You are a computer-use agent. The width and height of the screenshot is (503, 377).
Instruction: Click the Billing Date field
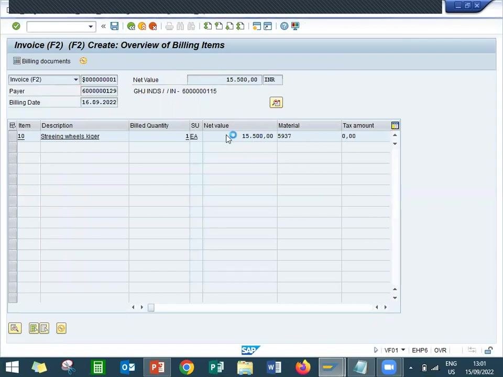99,102
